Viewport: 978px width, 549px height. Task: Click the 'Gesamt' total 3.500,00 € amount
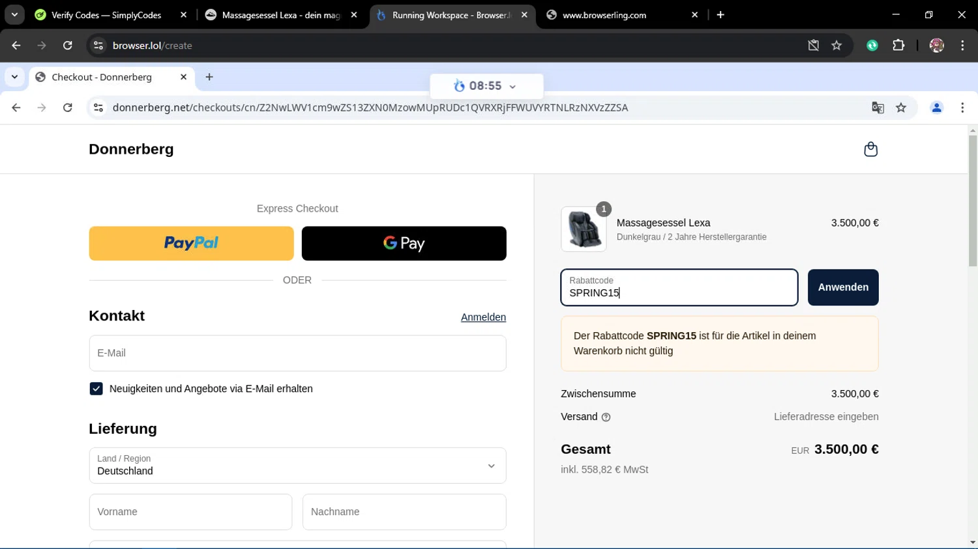coord(846,449)
